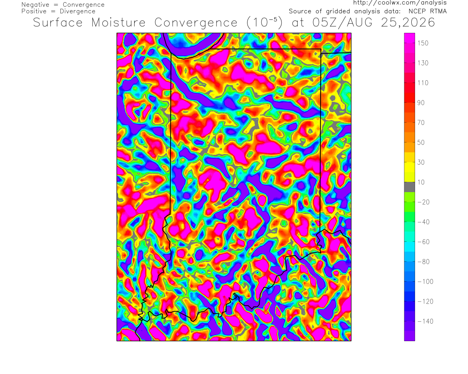The height and width of the screenshot is (374, 468).
Task: Click the red colorbar segment near 90
Action: coord(409,98)
